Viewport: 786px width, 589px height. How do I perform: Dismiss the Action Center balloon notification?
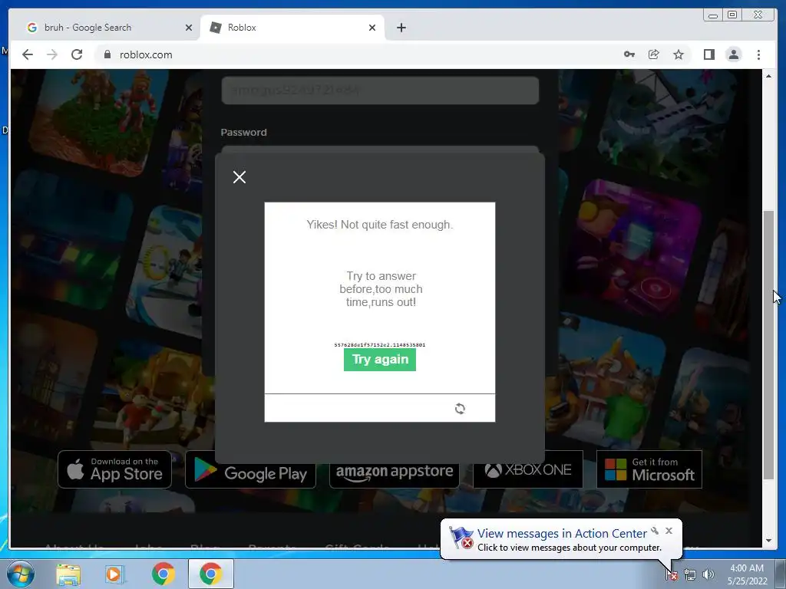pyautogui.click(x=669, y=531)
